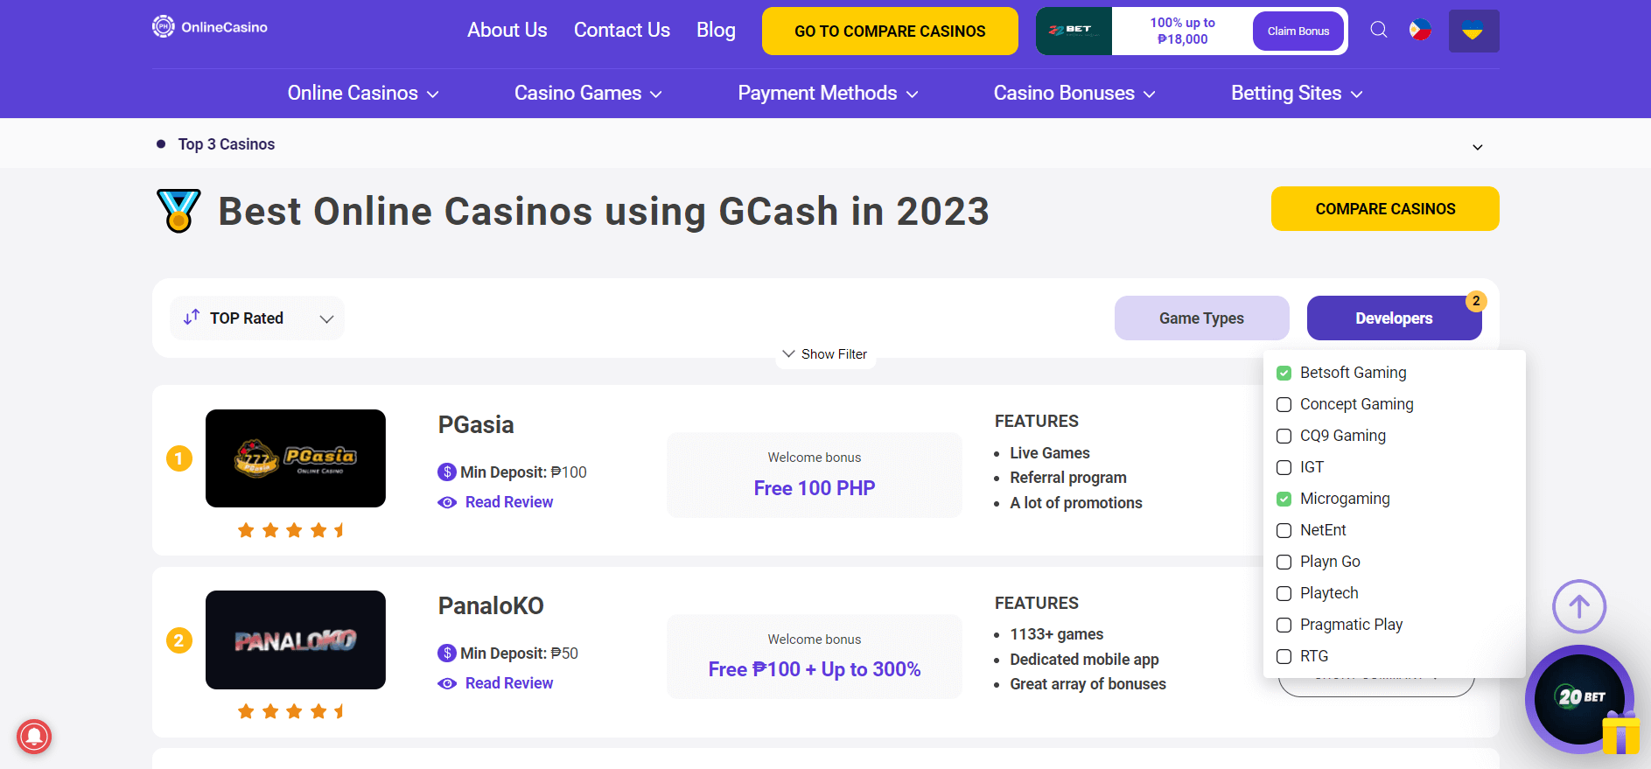Image resolution: width=1651 pixels, height=769 pixels.
Task: Check RTG developer option
Action: pyautogui.click(x=1284, y=656)
